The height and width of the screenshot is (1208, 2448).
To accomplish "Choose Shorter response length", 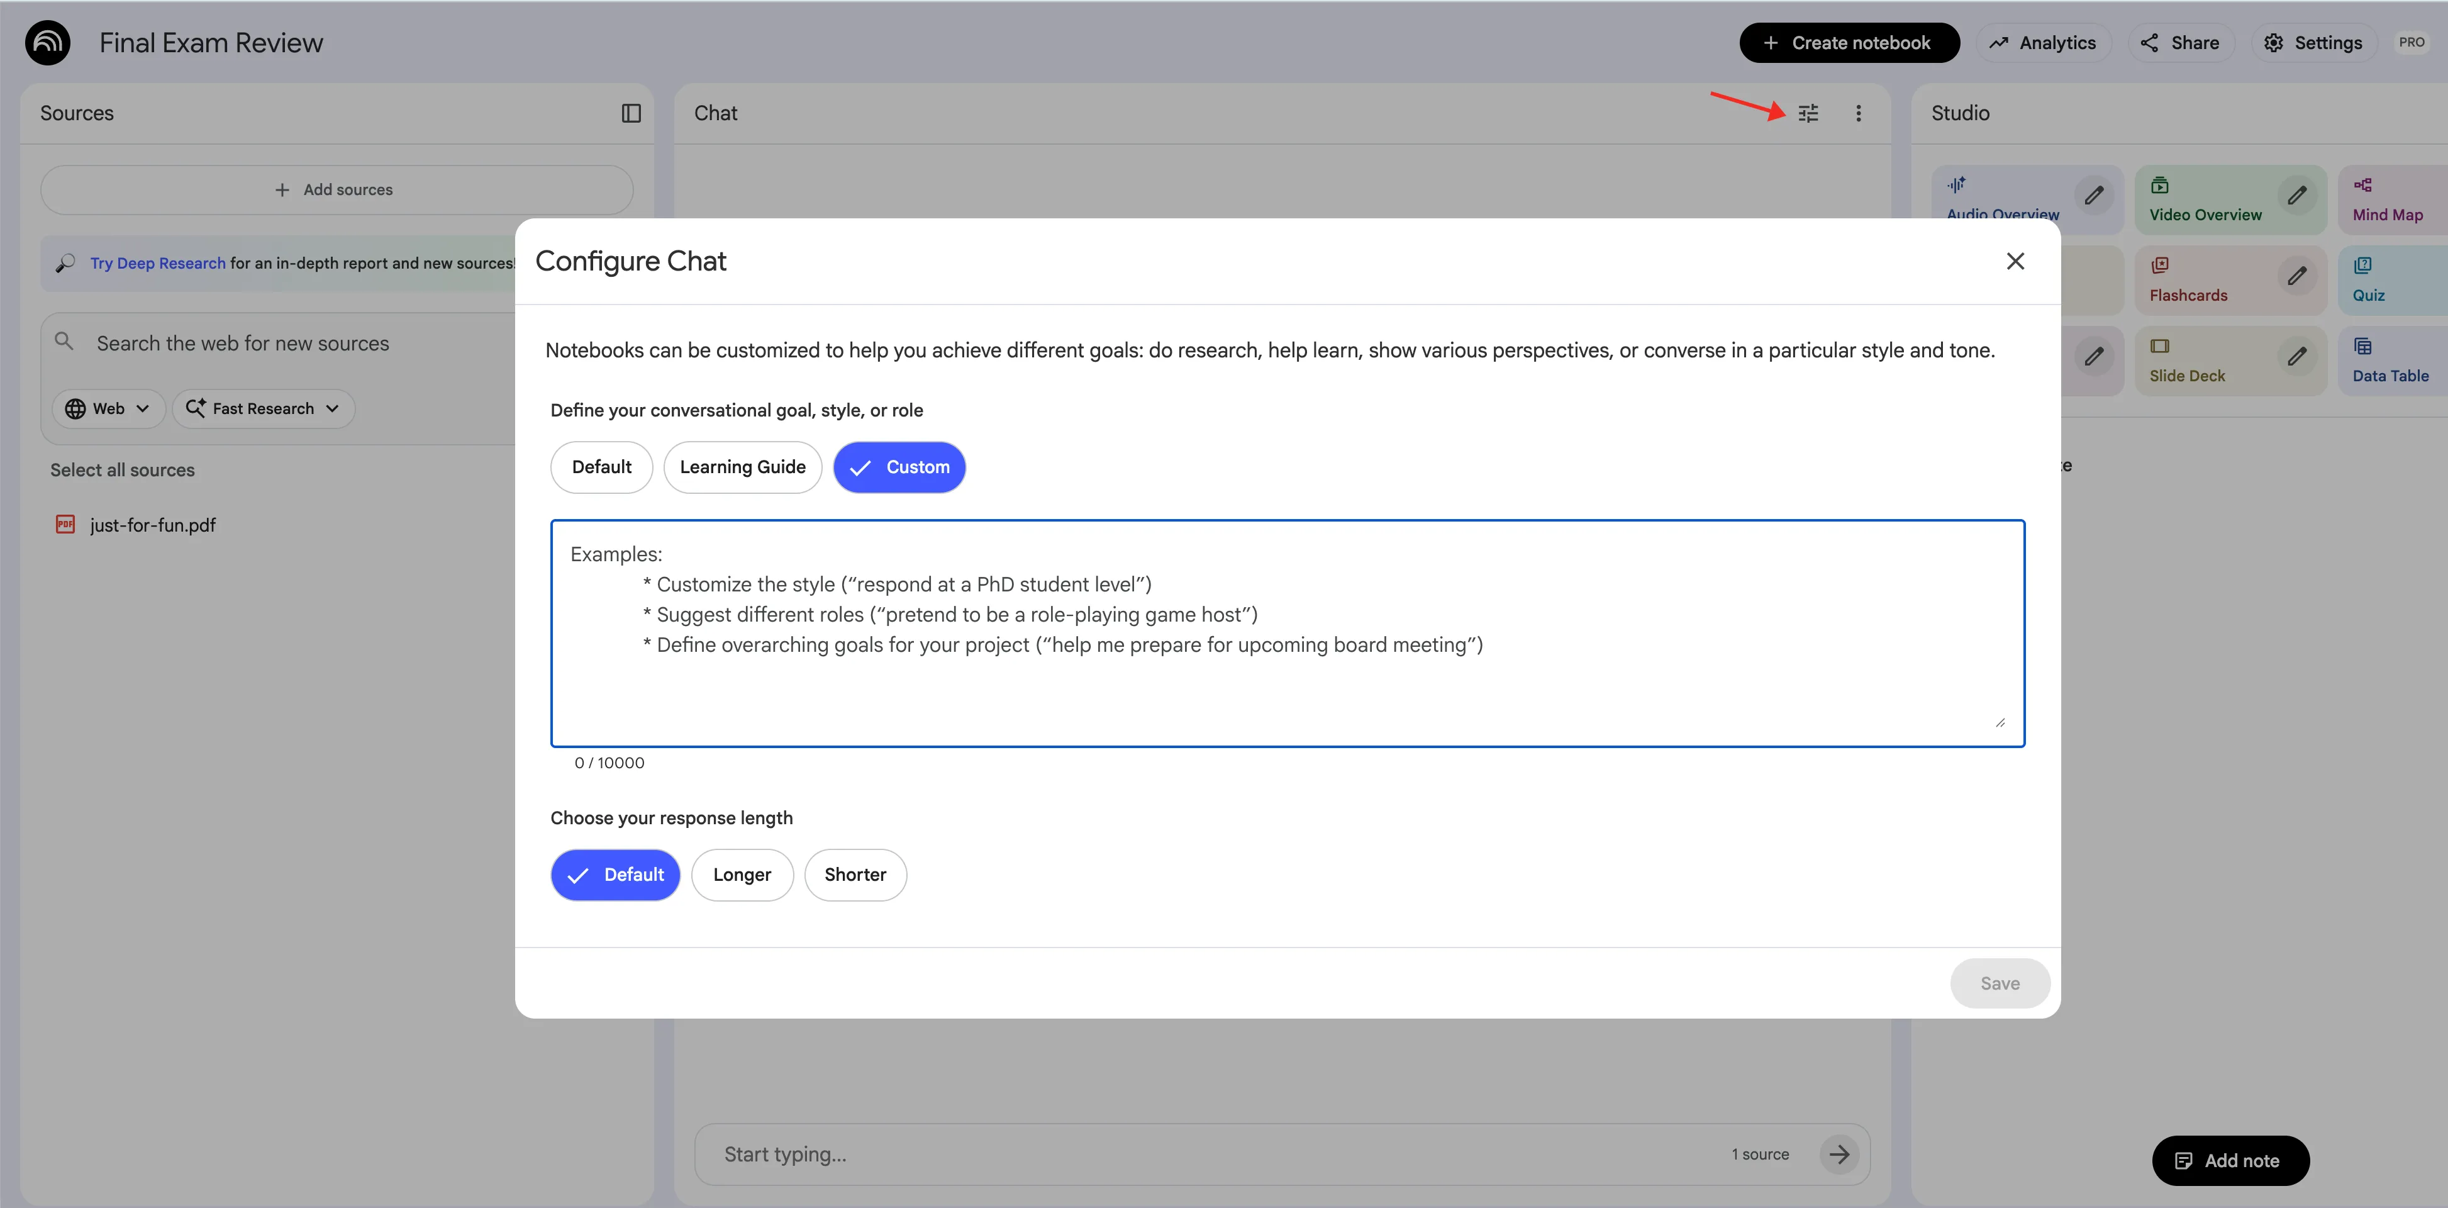I will click(x=854, y=875).
